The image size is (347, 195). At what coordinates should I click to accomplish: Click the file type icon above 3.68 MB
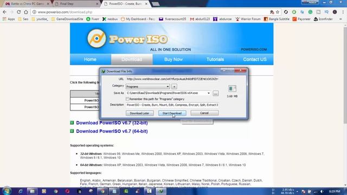232,88
